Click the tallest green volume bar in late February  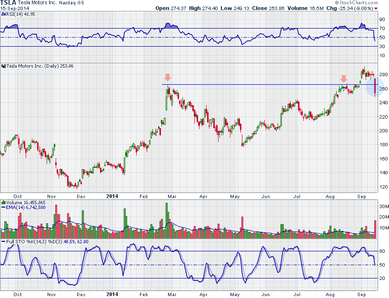167,221
